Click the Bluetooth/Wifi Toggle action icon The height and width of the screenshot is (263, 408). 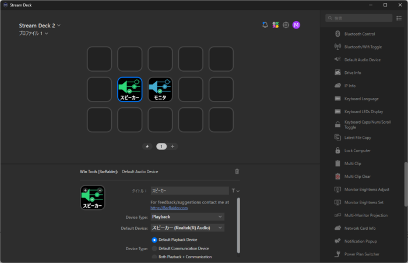[337, 47]
